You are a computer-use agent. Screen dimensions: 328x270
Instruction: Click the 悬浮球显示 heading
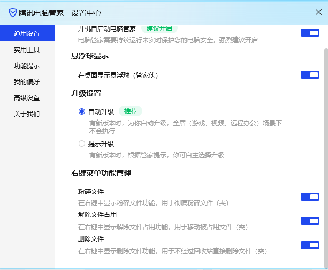tap(90, 56)
